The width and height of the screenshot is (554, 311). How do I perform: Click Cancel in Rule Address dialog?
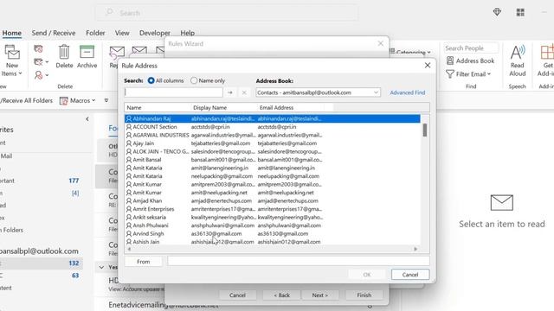click(x=410, y=275)
